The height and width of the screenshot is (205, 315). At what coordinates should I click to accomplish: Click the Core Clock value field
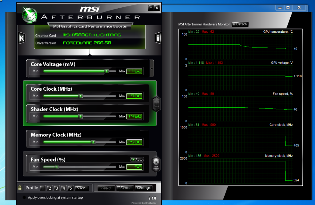[x=134, y=96]
